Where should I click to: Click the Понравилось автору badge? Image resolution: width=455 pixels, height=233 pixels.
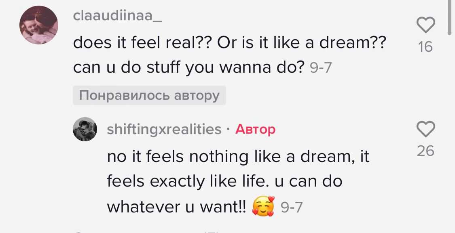pyautogui.click(x=149, y=96)
